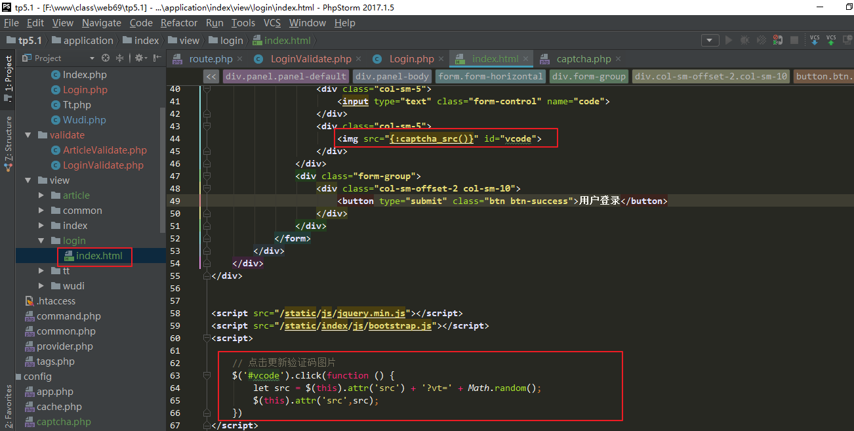Click the Scroll from Source target icon
This screenshot has width=854, height=431.
pyautogui.click(x=106, y=58)
